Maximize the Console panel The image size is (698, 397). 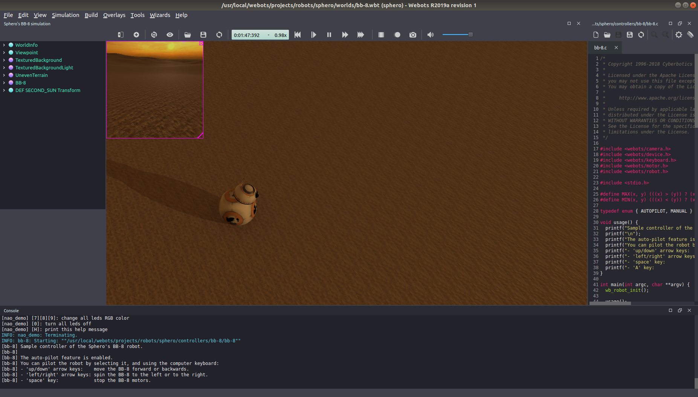point(671,310)
